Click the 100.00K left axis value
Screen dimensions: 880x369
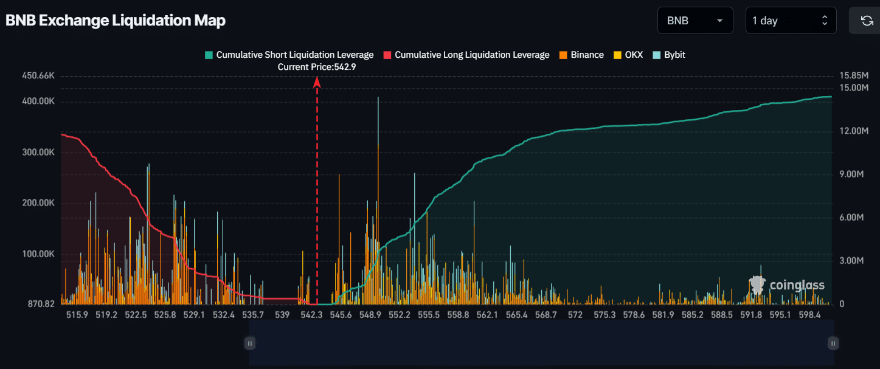39,254
